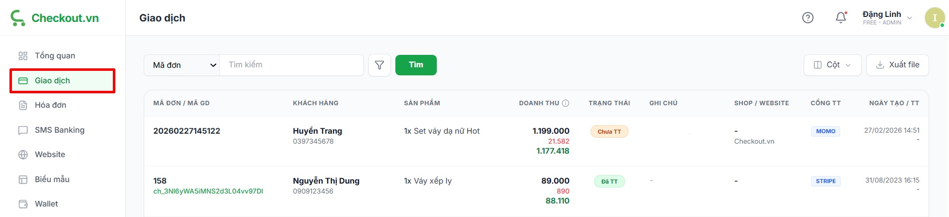The height and width of the screenshot is (217, 949).
Task: Open Tổng quan dashboard from sidebar
Action: click(x=54, y=56)
